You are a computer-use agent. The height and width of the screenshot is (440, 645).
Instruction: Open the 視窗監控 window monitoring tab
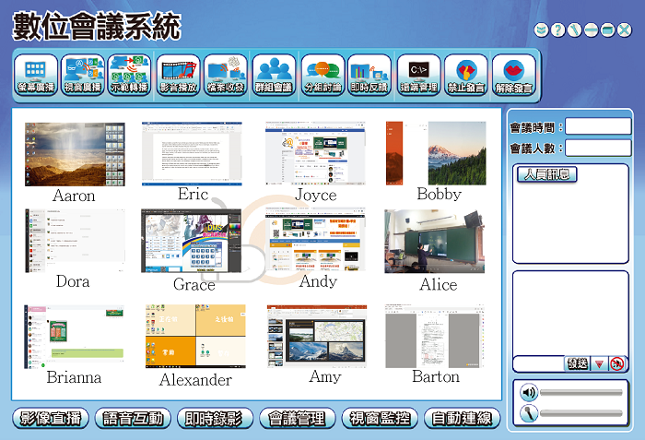pos(378,418)
